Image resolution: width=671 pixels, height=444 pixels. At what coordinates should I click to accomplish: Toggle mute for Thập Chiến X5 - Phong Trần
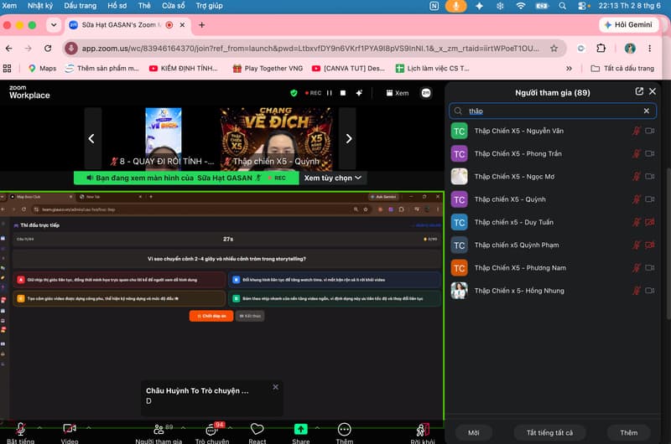point(637,154)
